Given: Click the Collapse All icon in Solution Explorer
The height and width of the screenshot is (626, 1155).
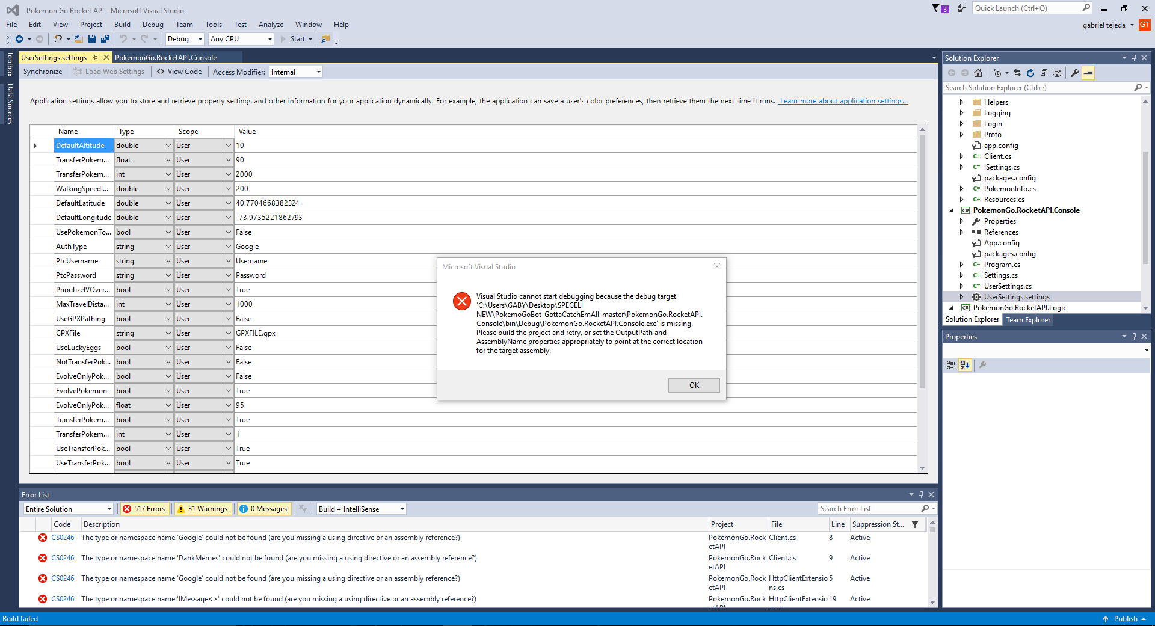Looking at the screenshot, I should pyautogui.click(x=1044, y=73).
